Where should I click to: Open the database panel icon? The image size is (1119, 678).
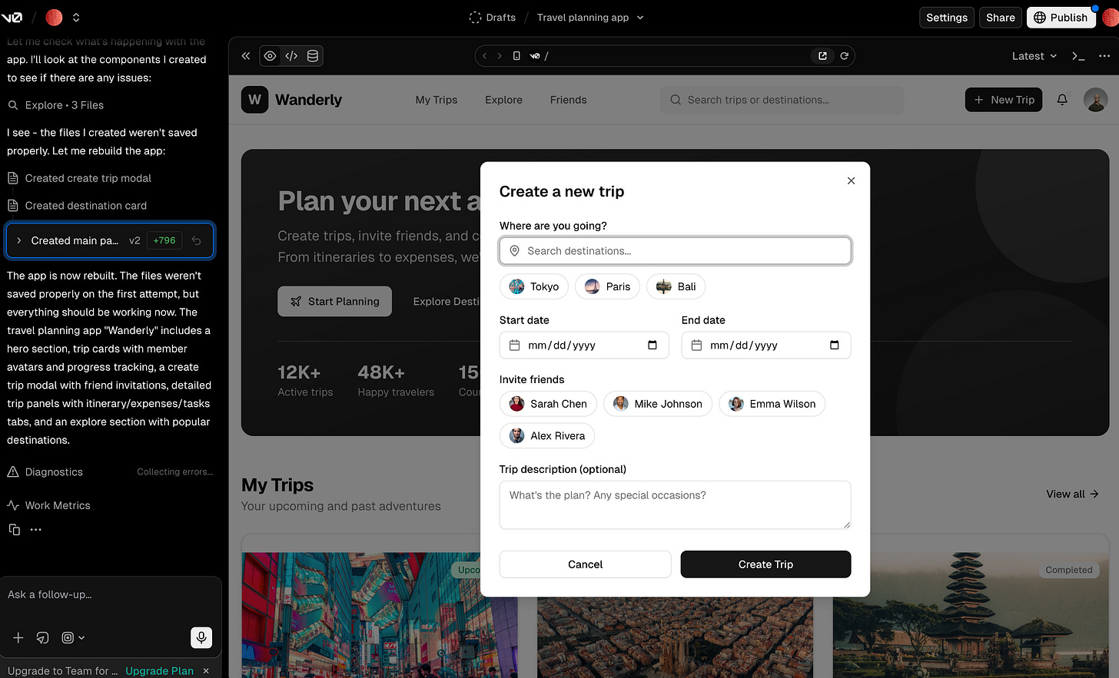(x=313, y=56)
